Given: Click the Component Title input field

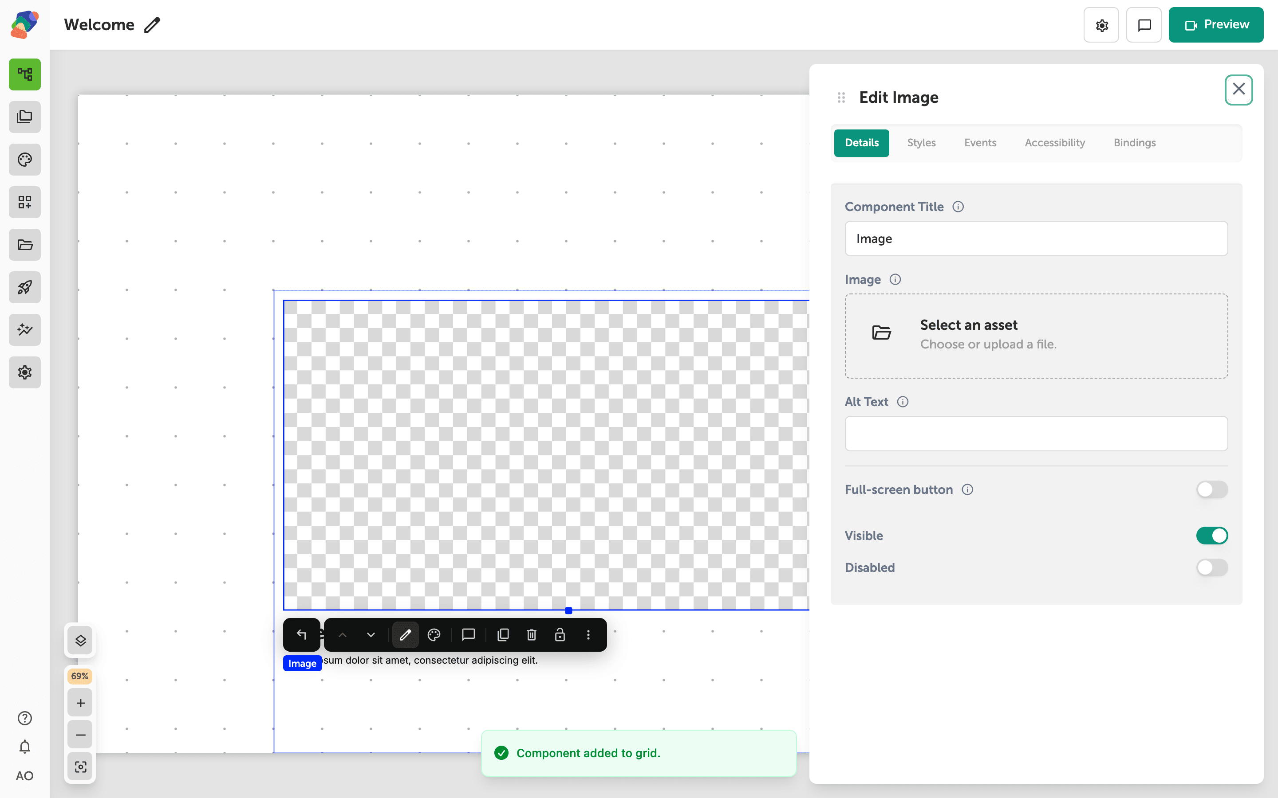Looking at the screenshot, I should tap(1036, 239).
